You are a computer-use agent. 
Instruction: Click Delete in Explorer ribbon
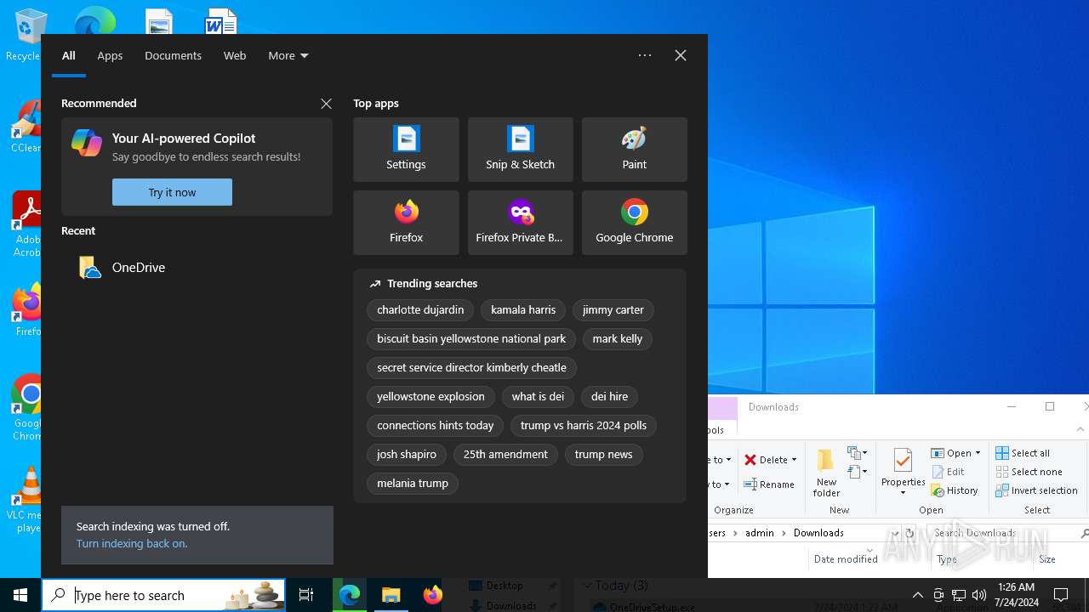(765, 460)
